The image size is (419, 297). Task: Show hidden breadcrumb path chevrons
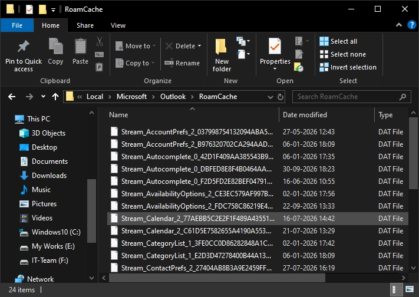pos(80,97)
